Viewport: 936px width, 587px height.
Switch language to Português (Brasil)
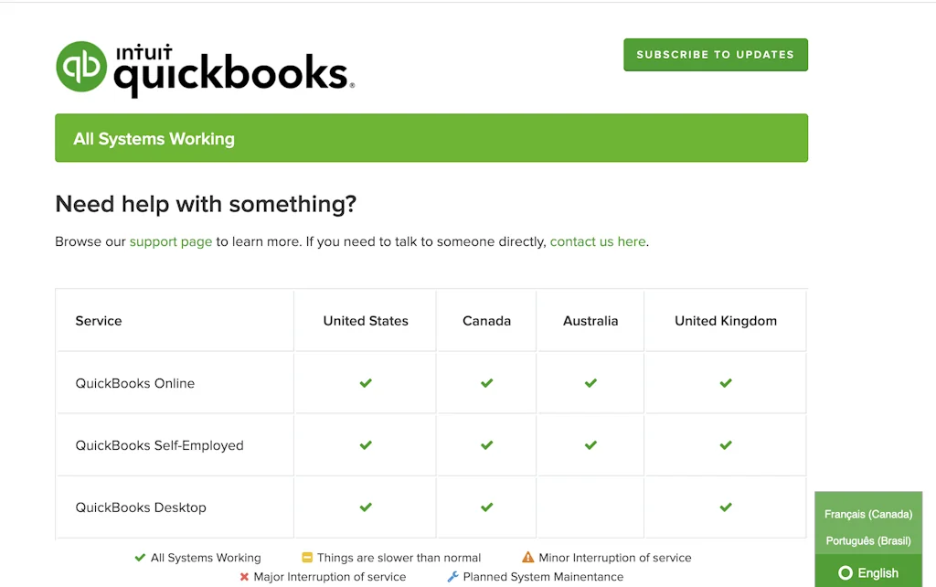point(868,540)
